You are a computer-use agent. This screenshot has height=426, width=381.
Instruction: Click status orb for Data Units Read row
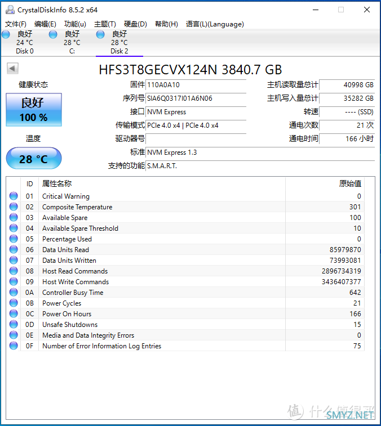click(x=14, y=249)
